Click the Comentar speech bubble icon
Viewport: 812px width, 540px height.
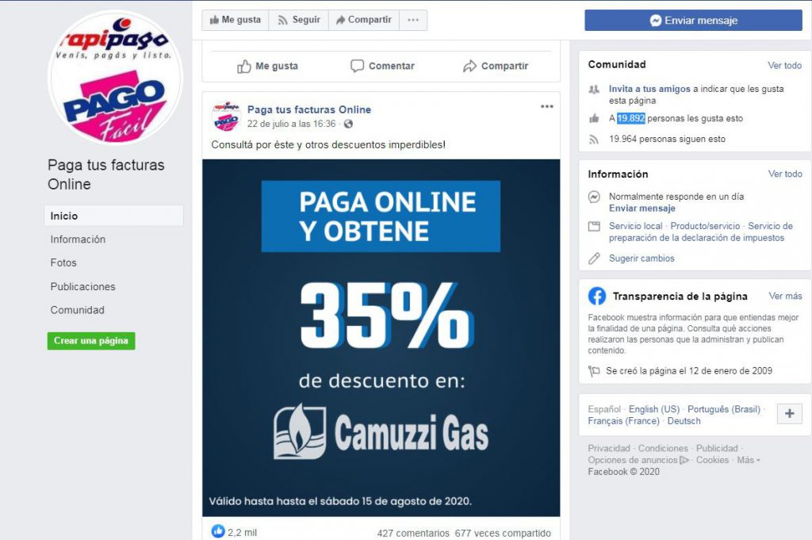coord(357,66)
